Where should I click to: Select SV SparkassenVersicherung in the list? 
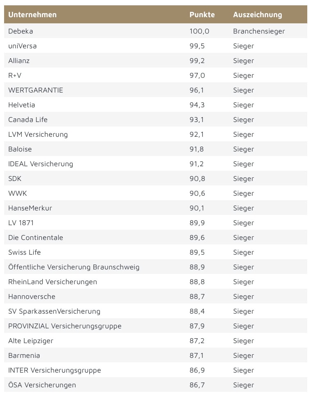point(54,311)
